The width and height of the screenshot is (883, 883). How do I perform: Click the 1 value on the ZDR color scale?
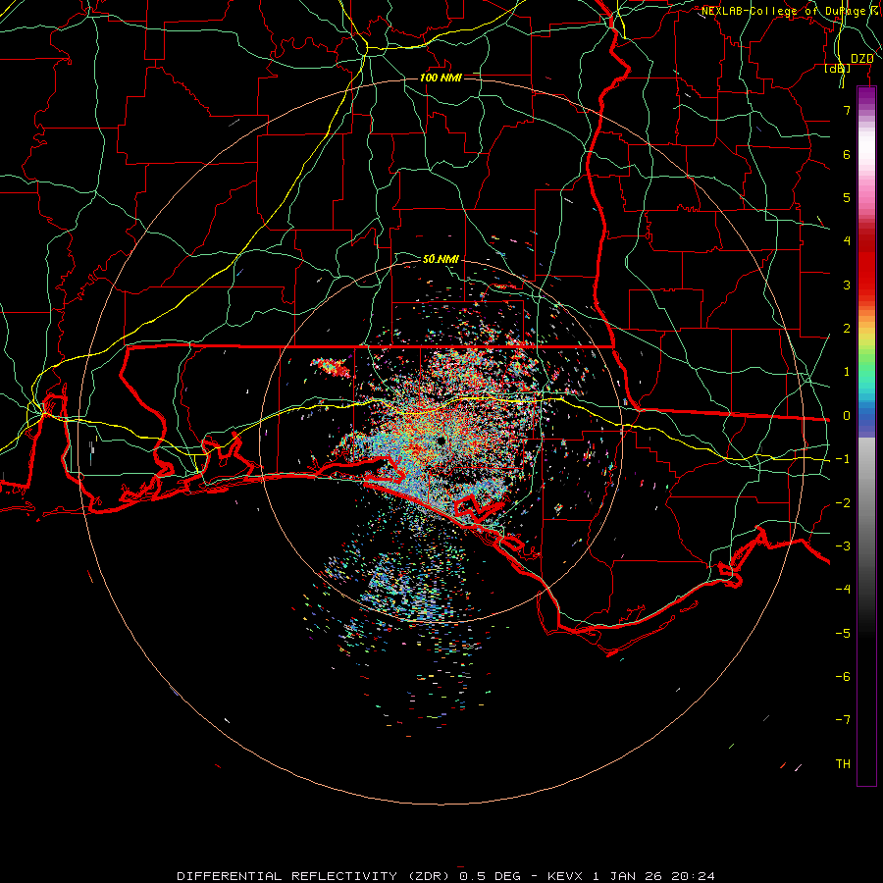847,372
